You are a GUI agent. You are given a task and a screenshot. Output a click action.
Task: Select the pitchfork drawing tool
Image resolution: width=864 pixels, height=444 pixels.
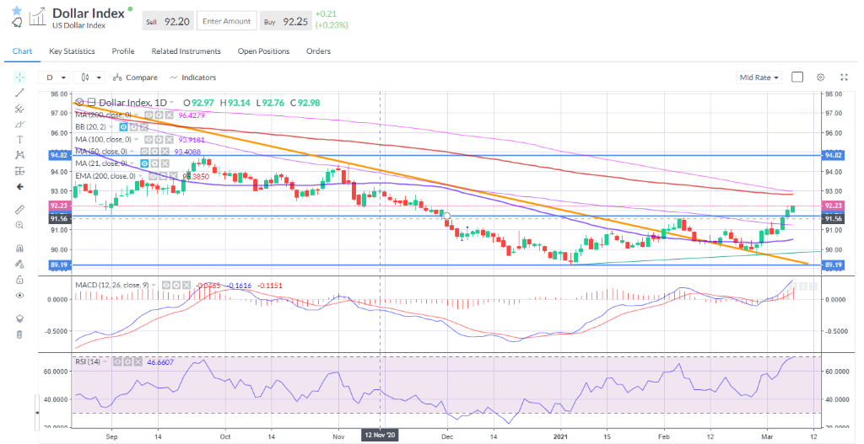pos(20,109)
